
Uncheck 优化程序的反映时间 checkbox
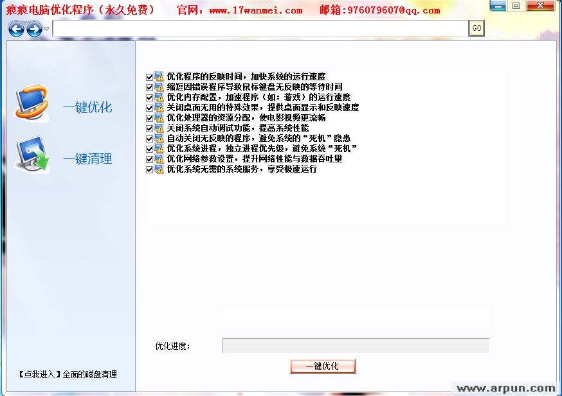coord(149,77)
